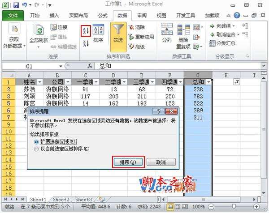Screen dimensions: 269x213
Task: Click Ungroup 取消组合 icon
Action: coord(213,34)
